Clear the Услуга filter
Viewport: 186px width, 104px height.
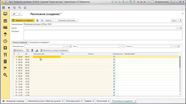pyautogui.click(x=175, y=47)
